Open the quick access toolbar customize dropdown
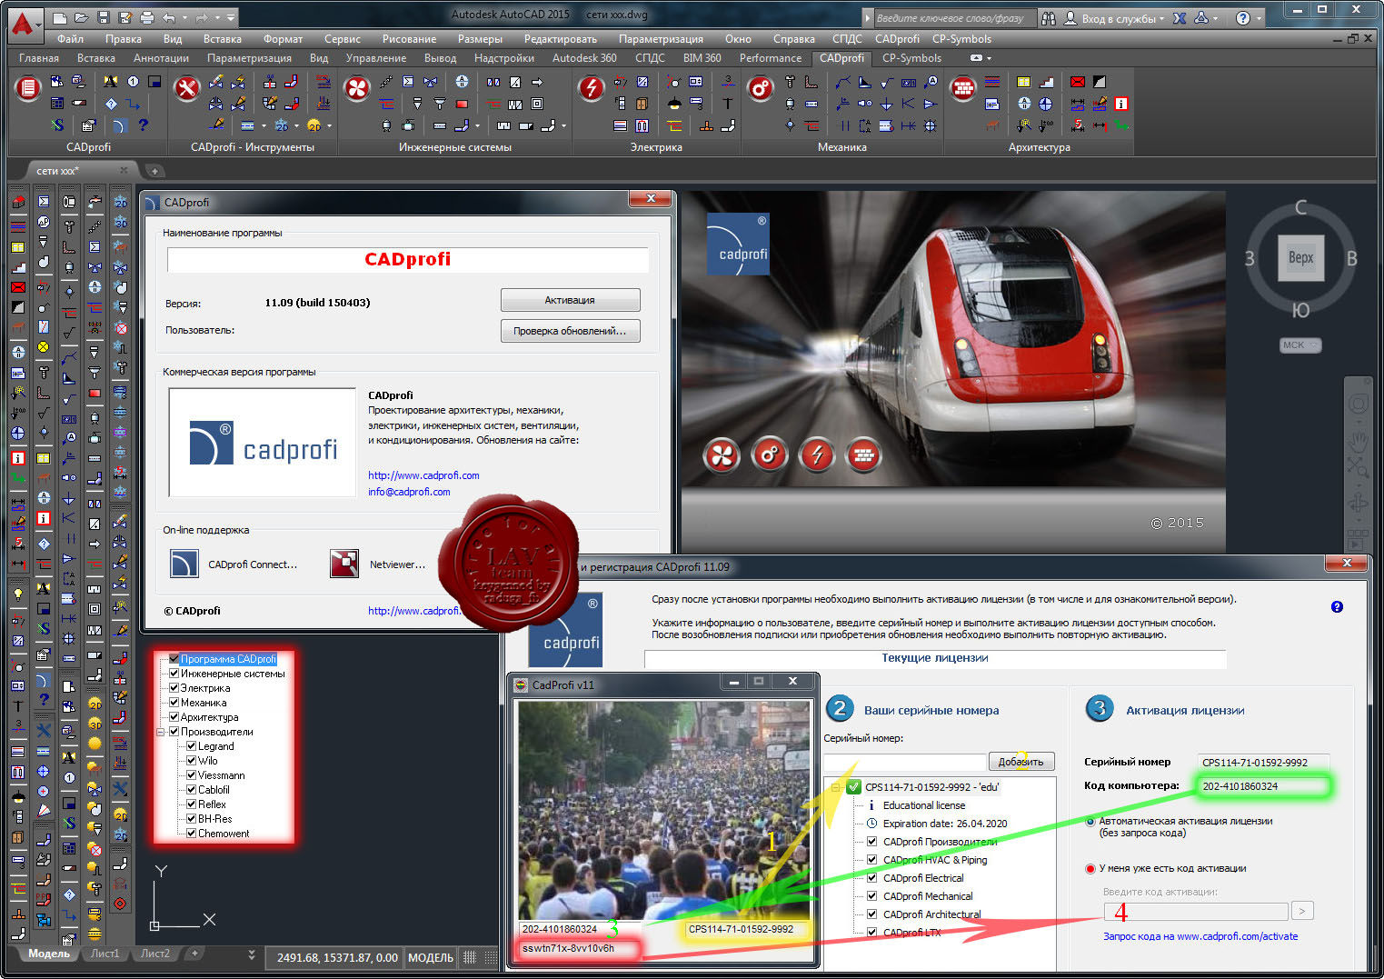Screen dimensions: 1384x979 (x=231, y=17)
